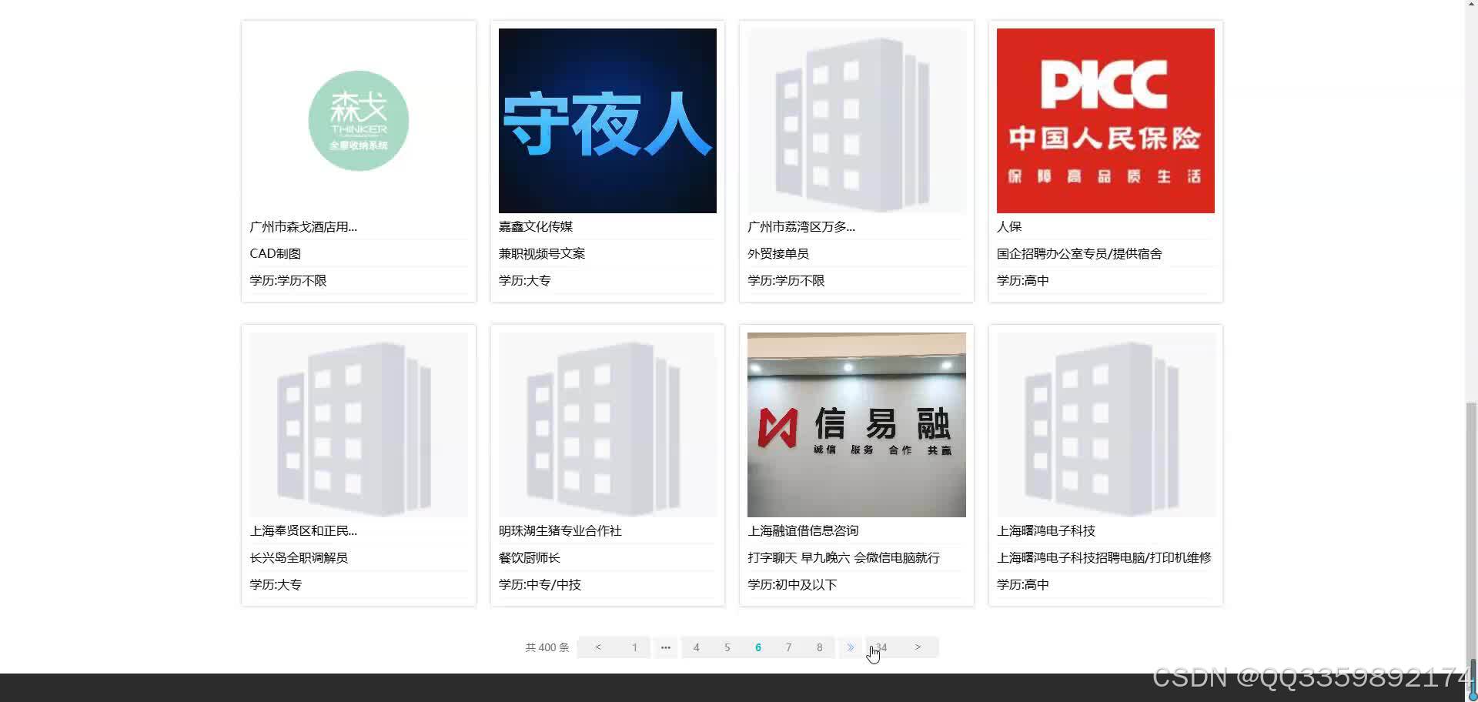Open the 外贸接单员 job posting
The height and width of the screenshot is (702, 1478).
778,252
